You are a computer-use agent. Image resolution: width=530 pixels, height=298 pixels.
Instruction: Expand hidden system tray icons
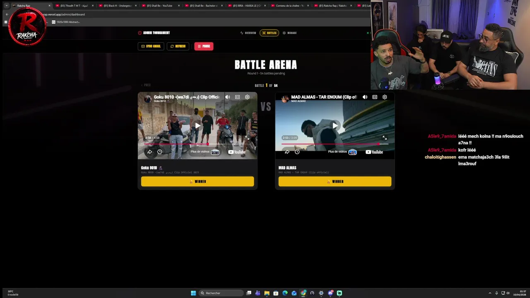coord(490,293)
